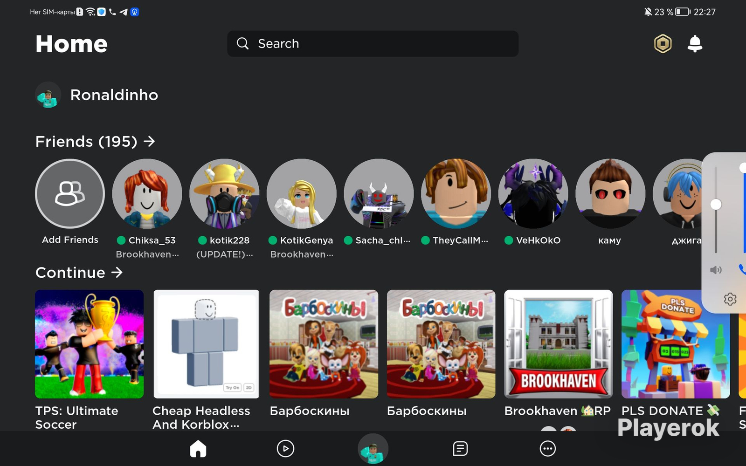Open Chiksa_53's friend avatar
Screen dimensions: 746x466
(x=147, y=194)
